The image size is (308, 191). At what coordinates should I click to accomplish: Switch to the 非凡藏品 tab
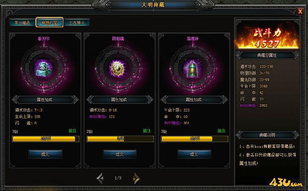pyautogui.click(x=22, y=22)
